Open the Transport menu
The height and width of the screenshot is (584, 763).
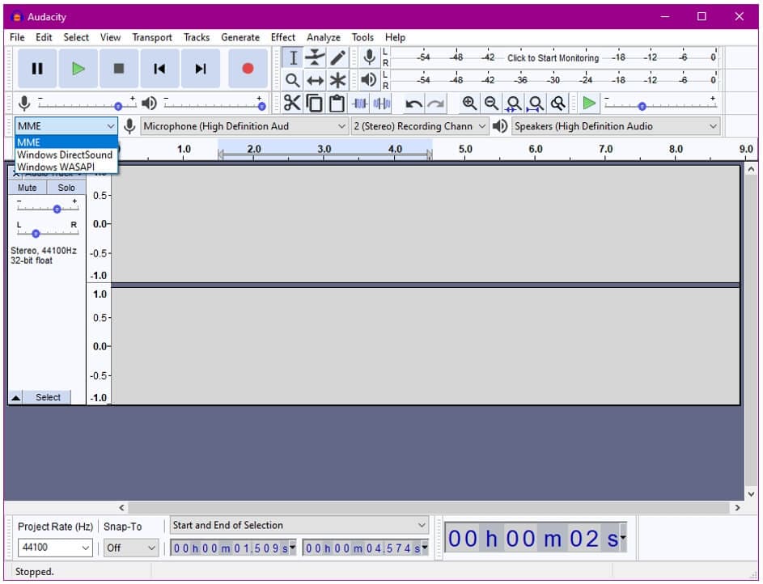pyautogui.click(x=152, y=37)
